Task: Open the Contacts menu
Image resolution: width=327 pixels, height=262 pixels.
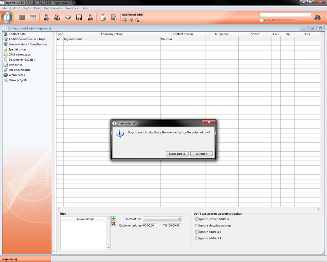Action: (x=25, y=8)
